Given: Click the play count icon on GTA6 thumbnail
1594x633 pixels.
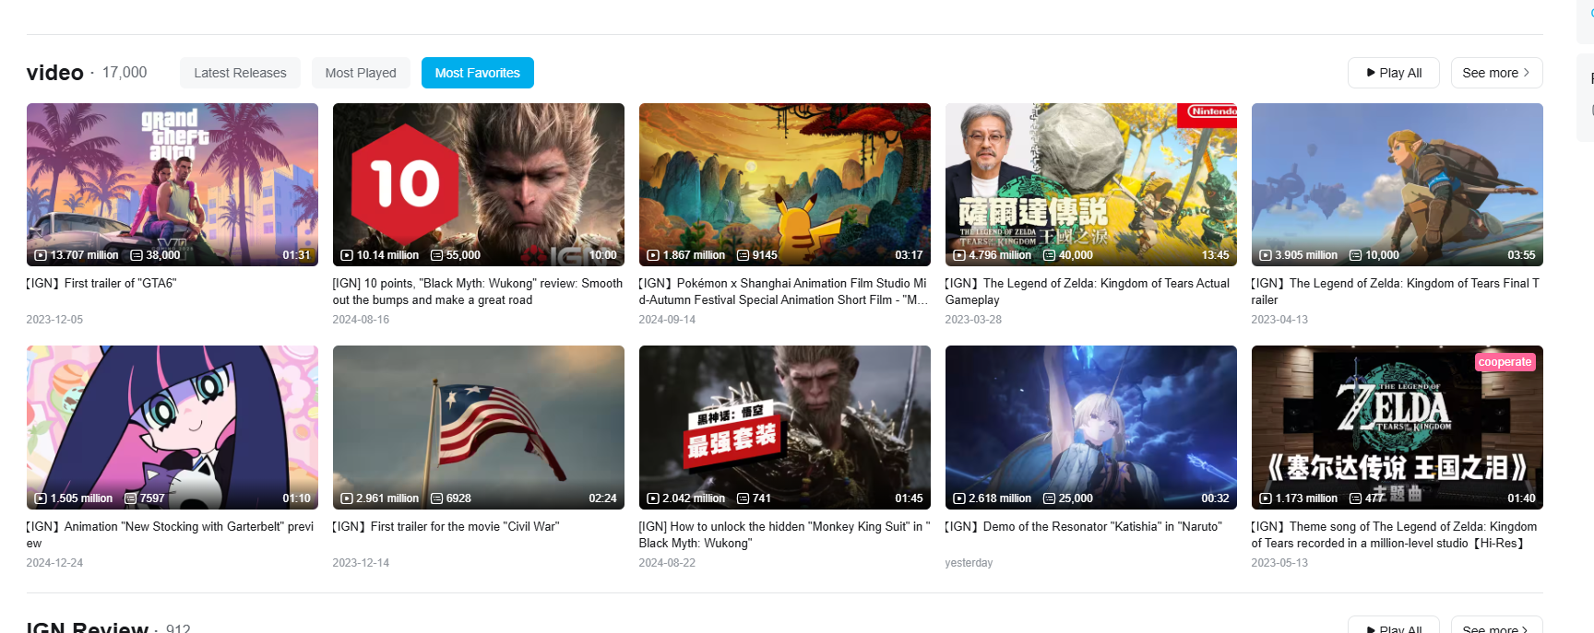Looking at the screenshot, I should [x=41, y=255].
